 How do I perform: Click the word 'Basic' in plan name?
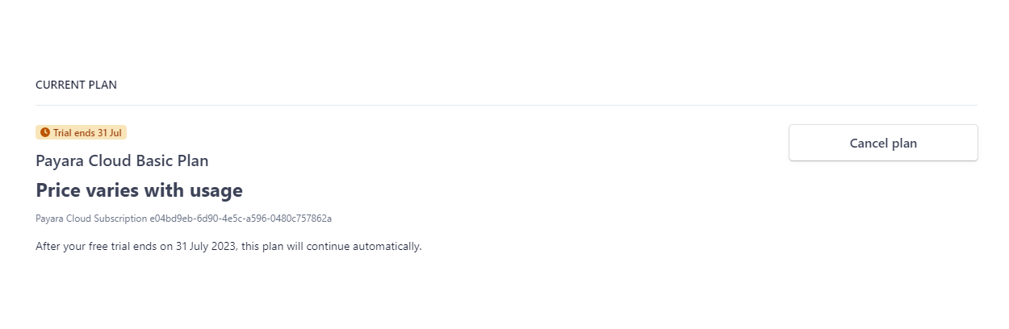point(150,160)
